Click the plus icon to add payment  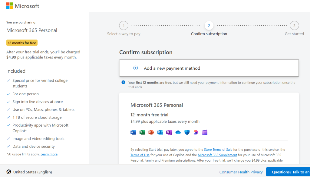[x=136, y=68]
